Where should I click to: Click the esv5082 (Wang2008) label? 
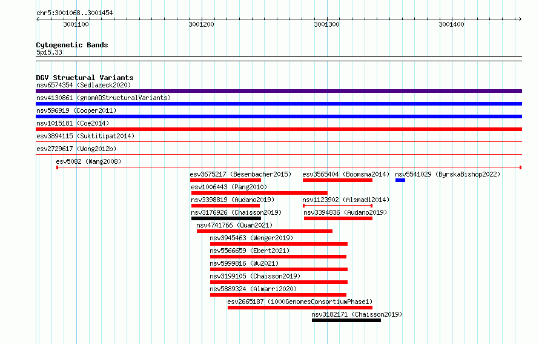[88, 161]
